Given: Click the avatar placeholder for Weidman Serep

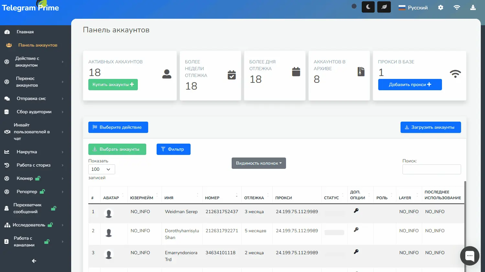Looking at the screenshot, I should 109,213.
